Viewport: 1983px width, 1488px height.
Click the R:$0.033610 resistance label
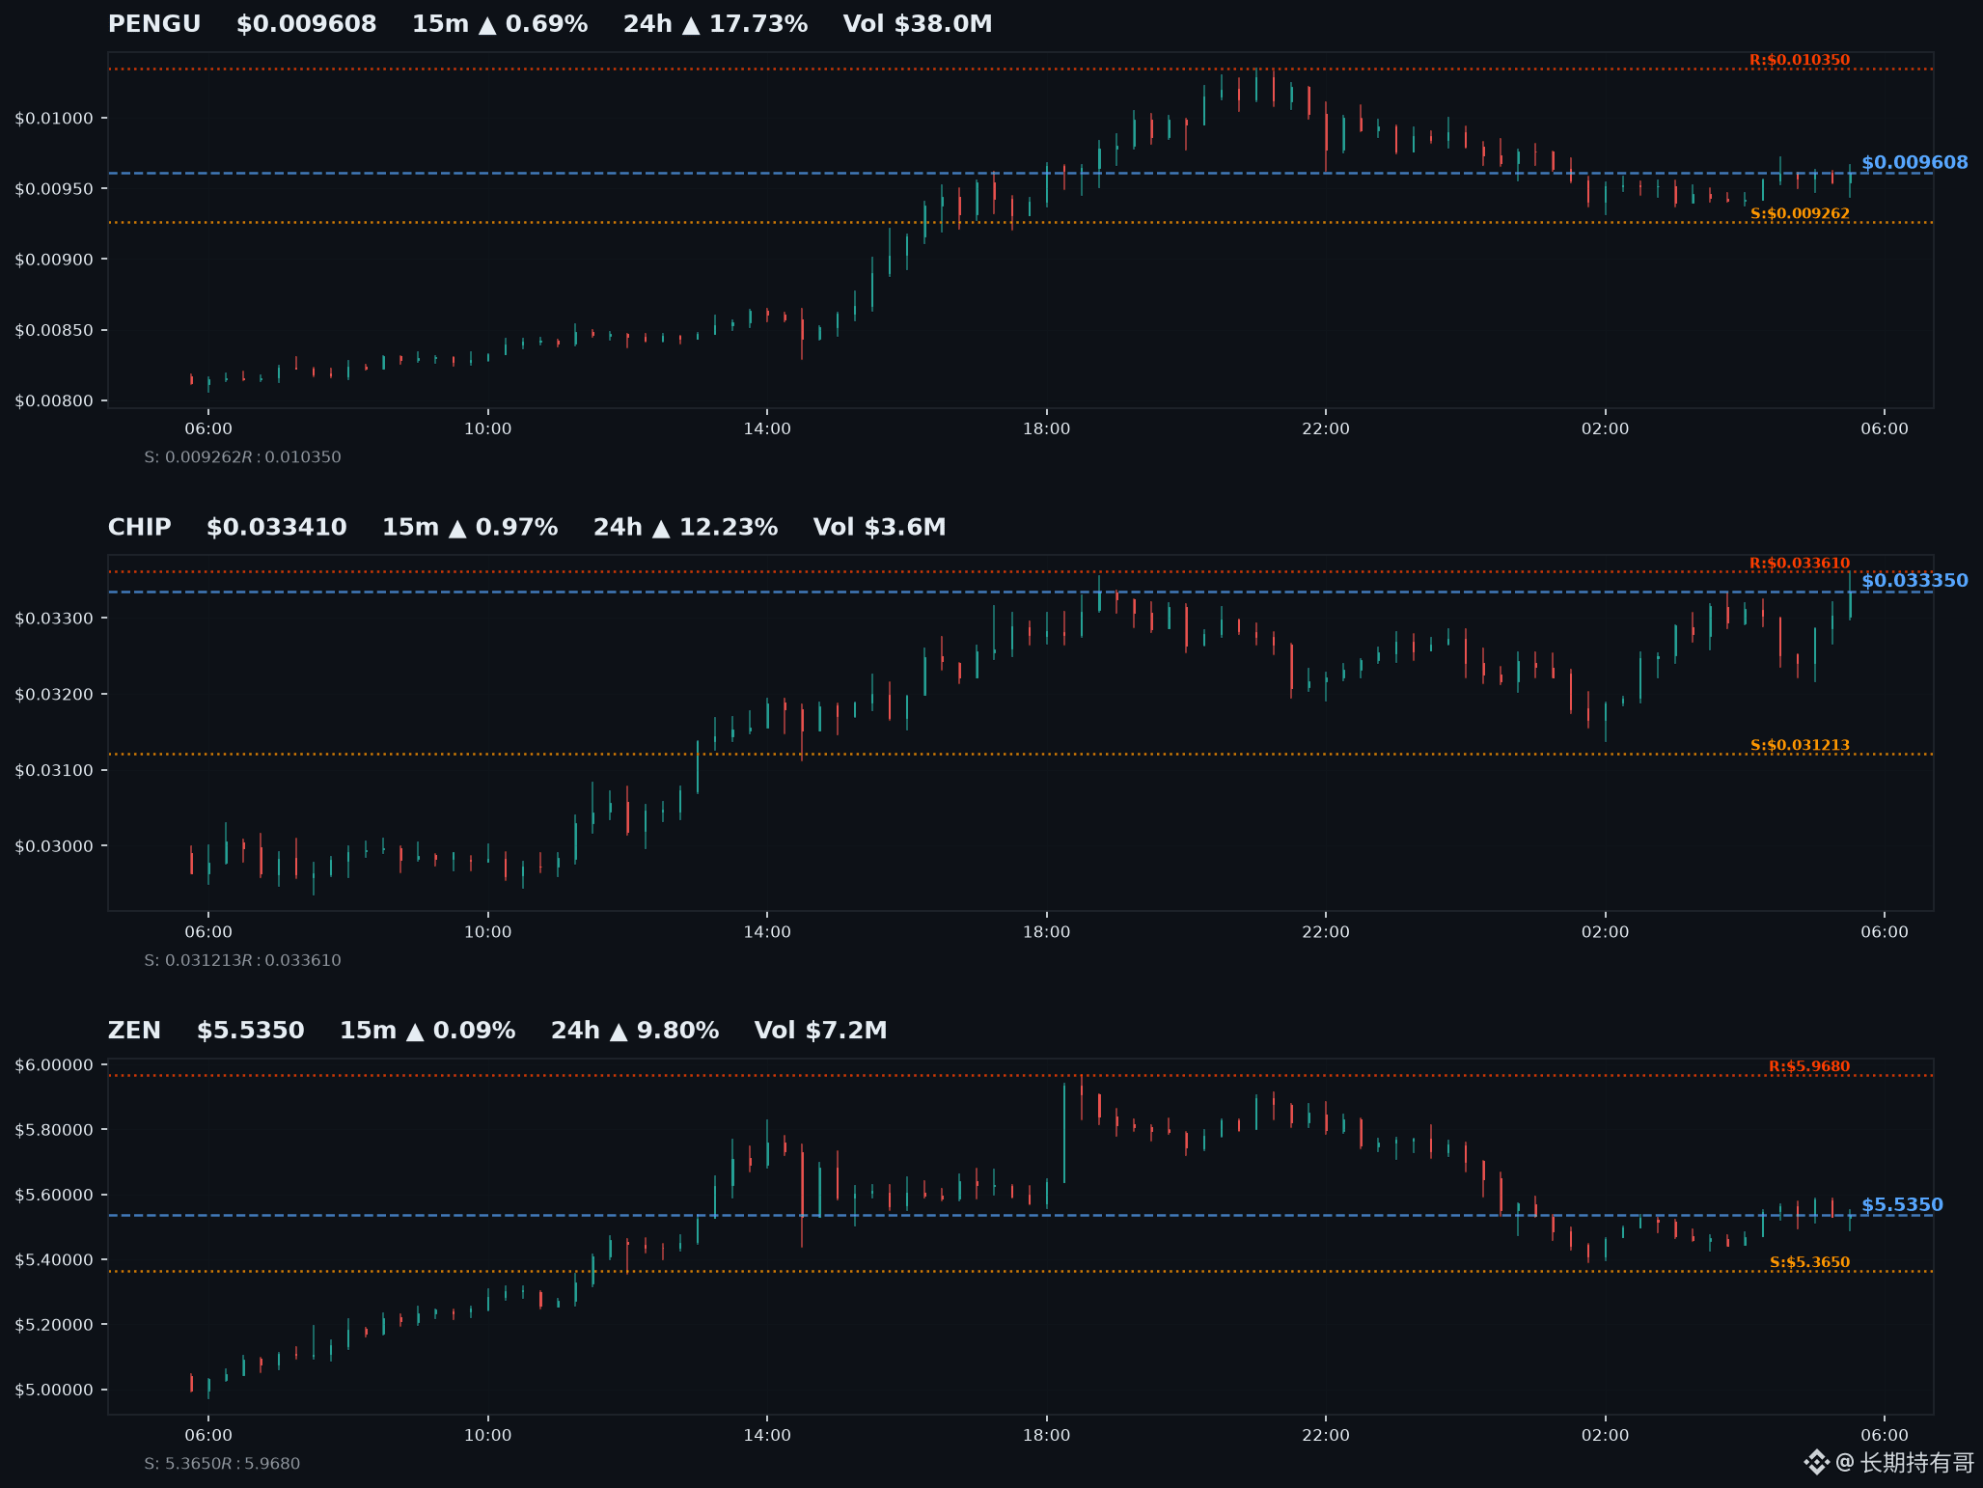[x=1800, y=564]
